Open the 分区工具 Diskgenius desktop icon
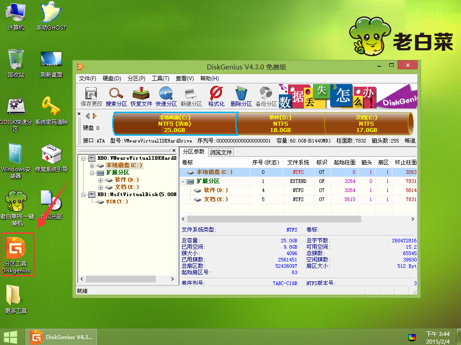 click(x=16, y=255)
